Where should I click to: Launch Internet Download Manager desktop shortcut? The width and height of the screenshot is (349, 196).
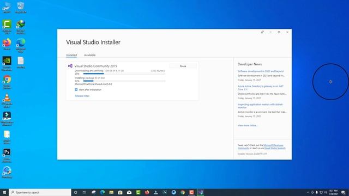click(21, 27)
